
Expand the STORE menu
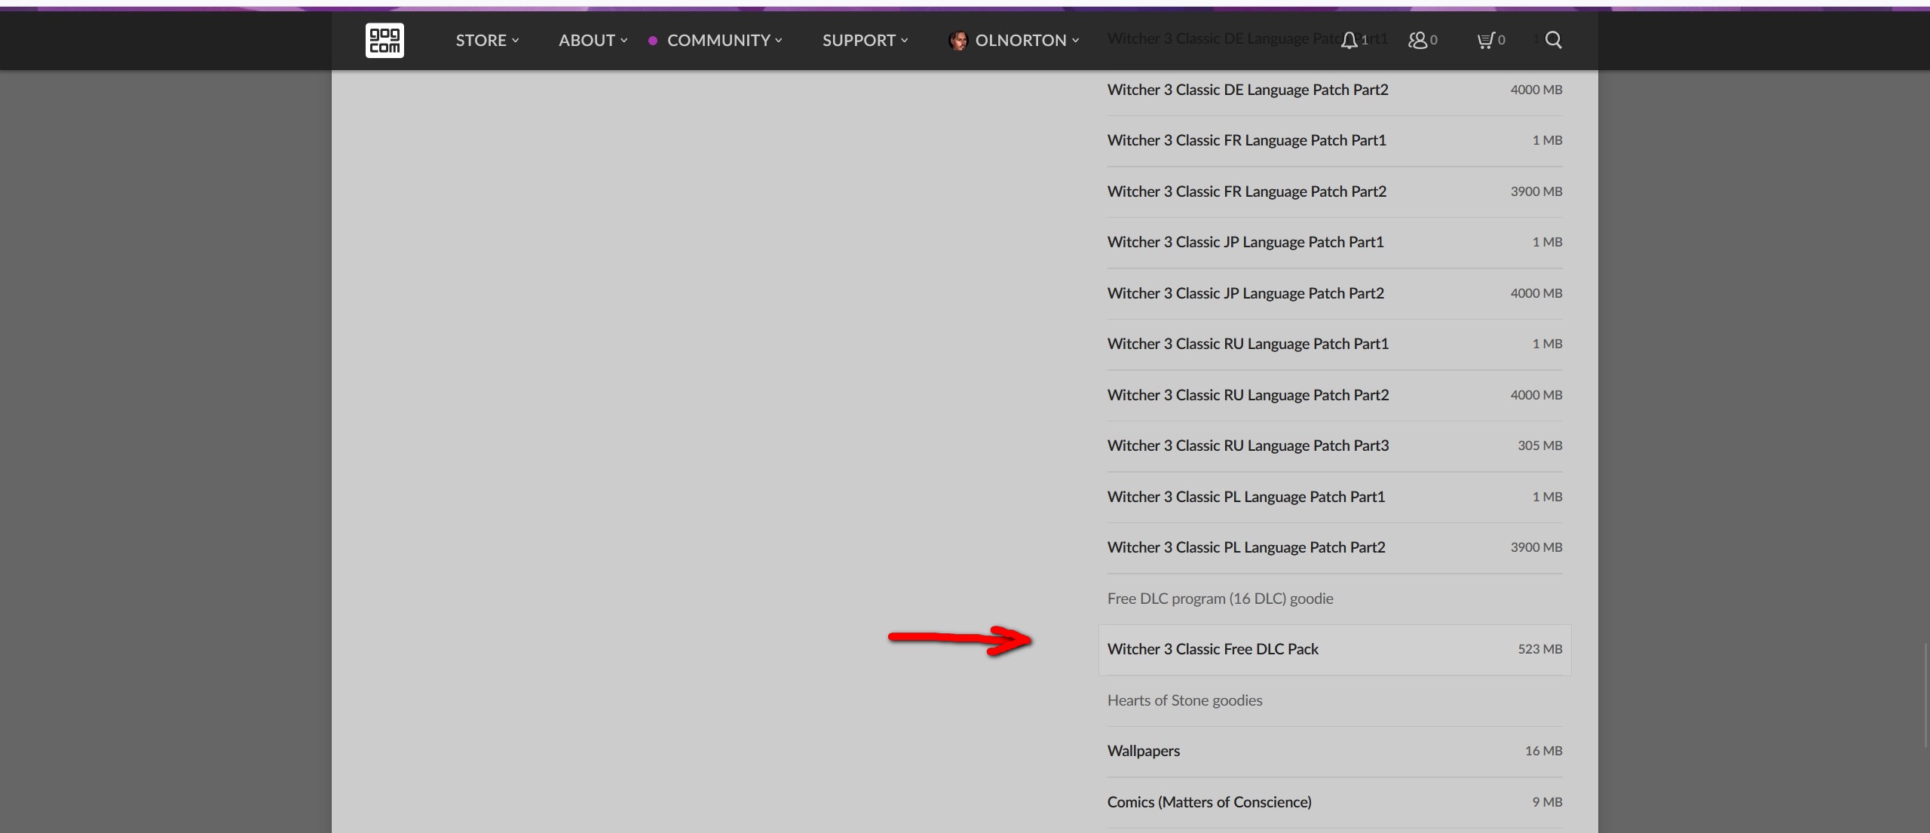click(x=487, y=41)
